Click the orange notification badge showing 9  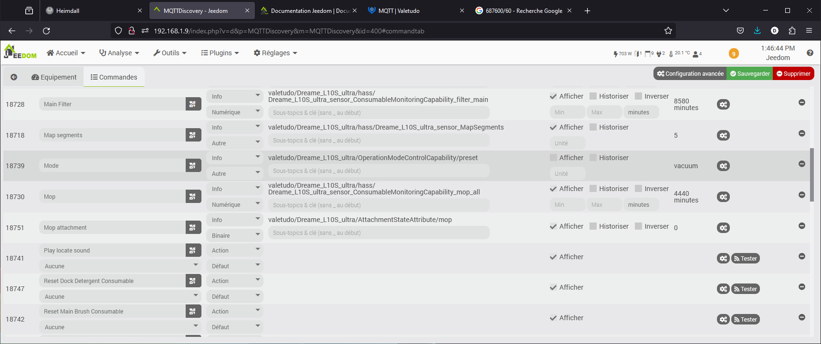[x=734, y=53]
